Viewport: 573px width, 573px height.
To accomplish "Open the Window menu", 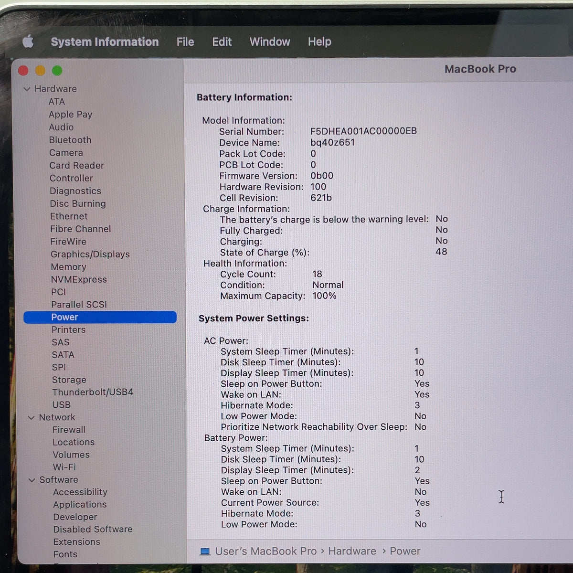I will click(270, 42).
